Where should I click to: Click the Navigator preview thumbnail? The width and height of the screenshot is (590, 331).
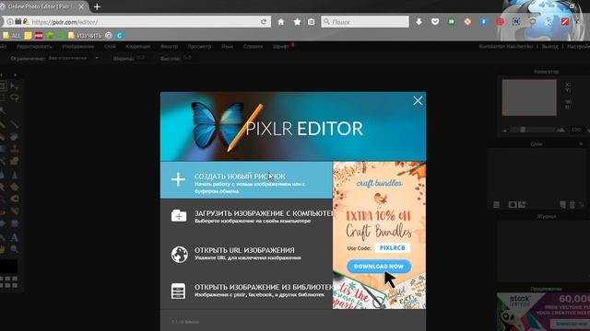(529, 97)
